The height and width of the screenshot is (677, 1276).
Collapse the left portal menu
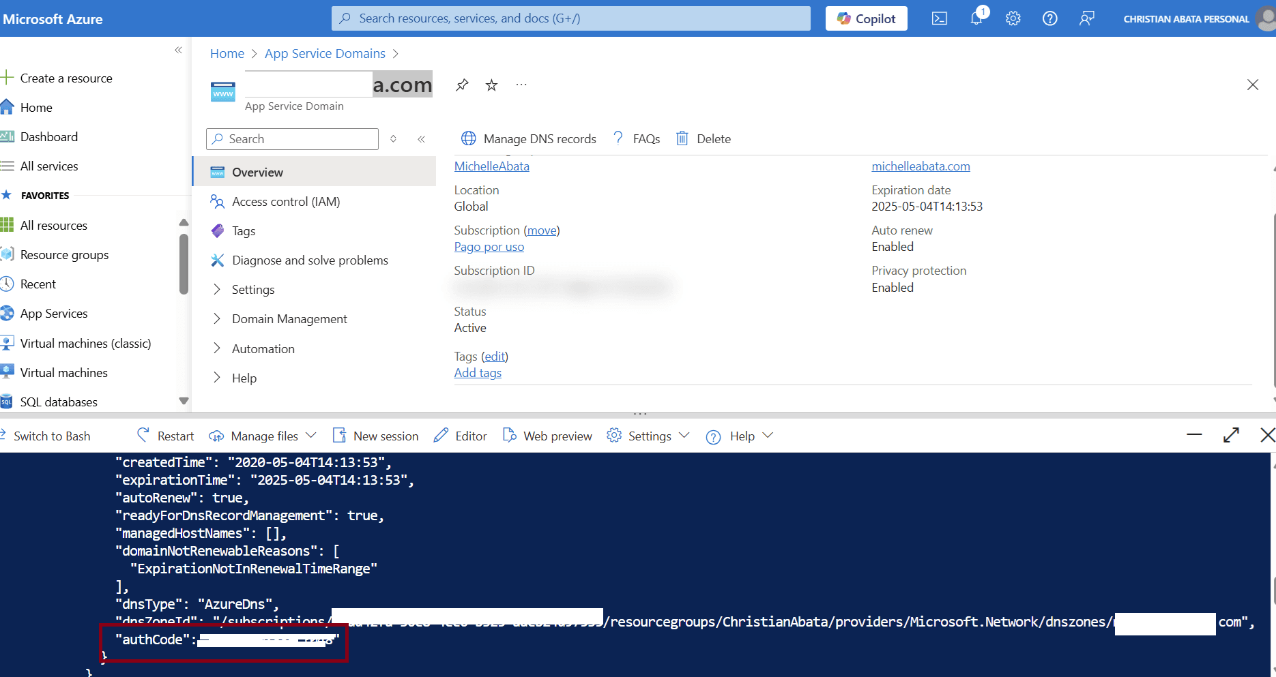(178, 50)
